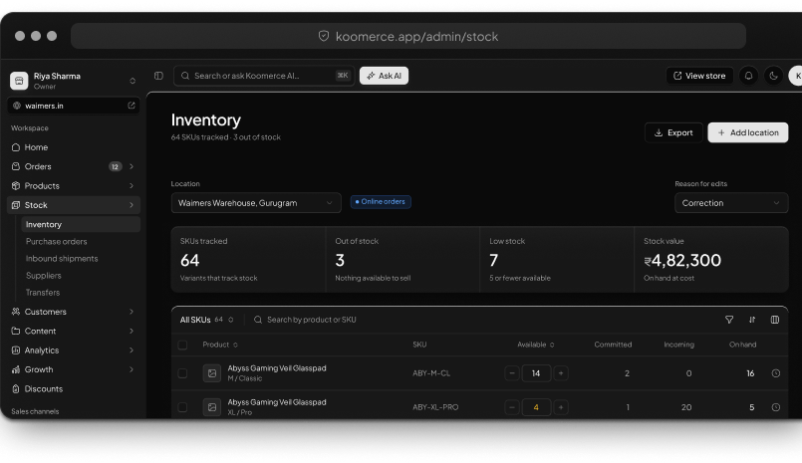Toggle the sidebar panel icon

(158, 76)
